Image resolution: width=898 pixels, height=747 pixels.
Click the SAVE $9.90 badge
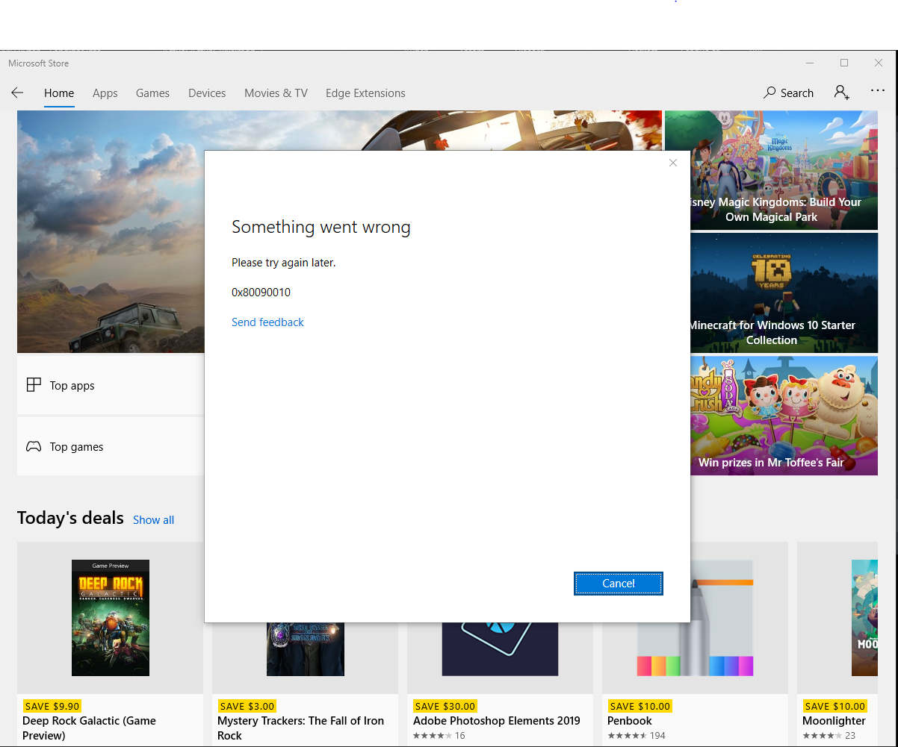[52, 706]
